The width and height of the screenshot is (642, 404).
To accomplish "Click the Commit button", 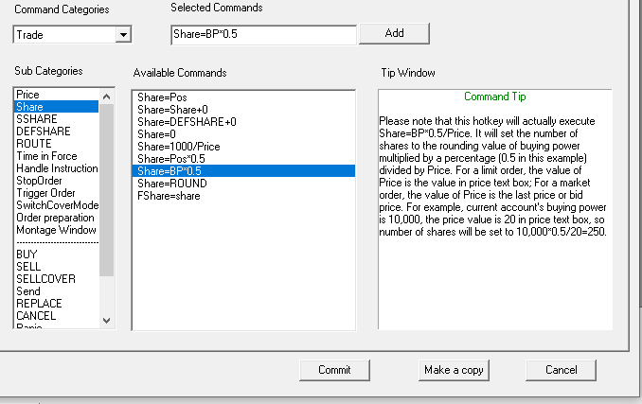I will (334, 370).
